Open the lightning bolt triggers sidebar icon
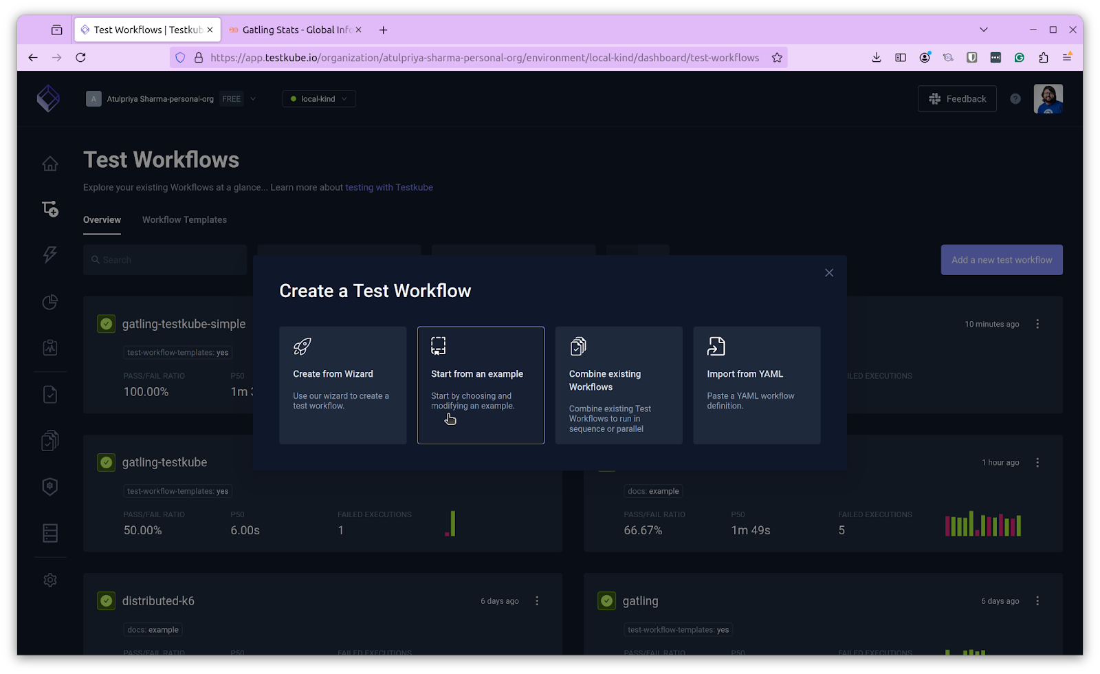 pyautogui.click(x=50, y=254)
